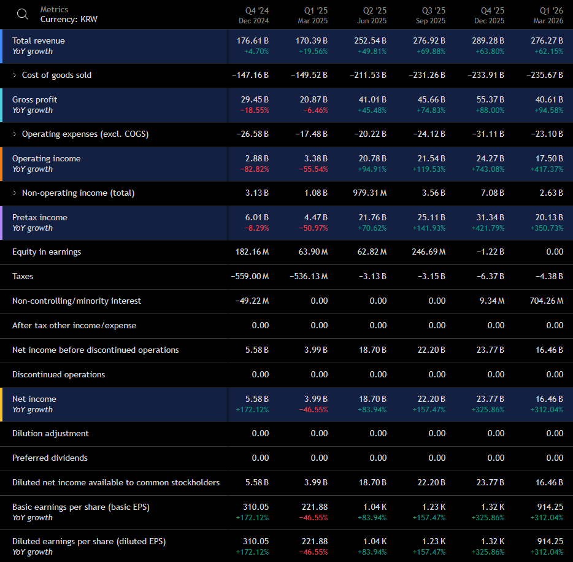Click taxes value −536.13 M
Screen dimensions: 573x562
[x=309, y=276]
